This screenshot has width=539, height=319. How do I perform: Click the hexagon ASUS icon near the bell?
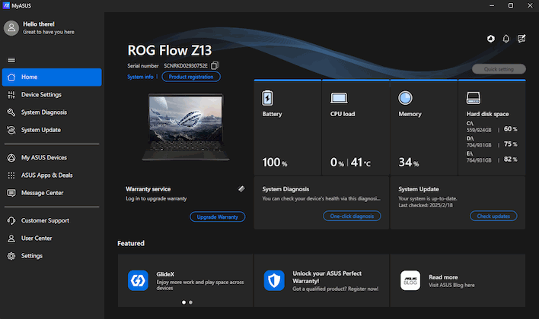click(x=490, y=39)
